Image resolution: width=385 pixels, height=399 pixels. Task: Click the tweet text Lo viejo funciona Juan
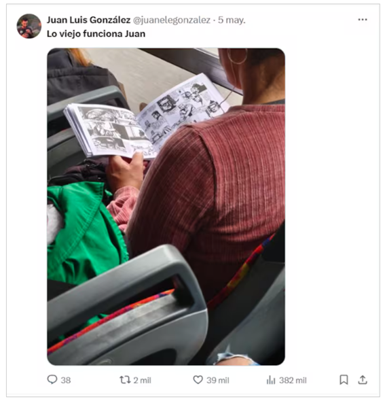pos(96,34)
